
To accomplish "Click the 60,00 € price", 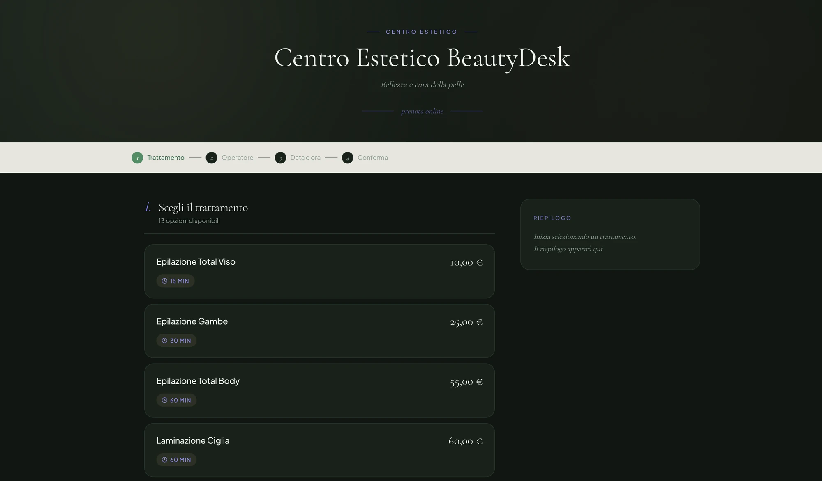I will tap(465, 441).
